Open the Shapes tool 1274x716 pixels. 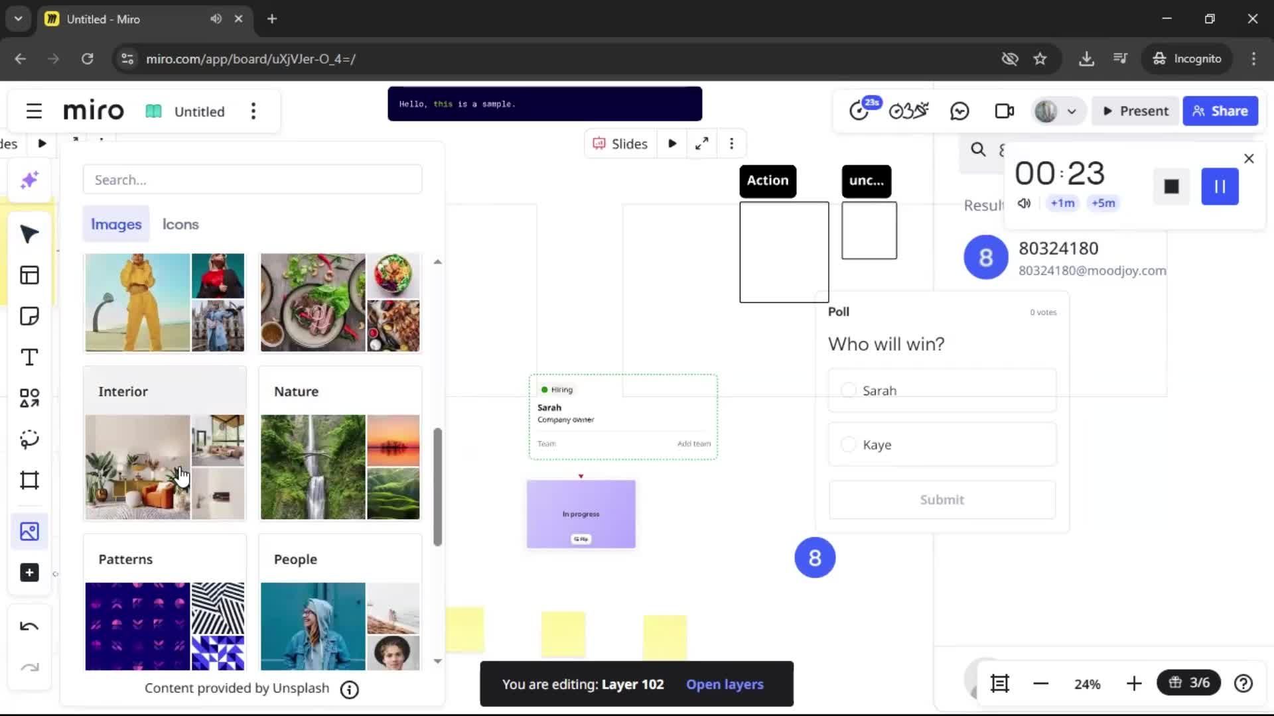29,398
